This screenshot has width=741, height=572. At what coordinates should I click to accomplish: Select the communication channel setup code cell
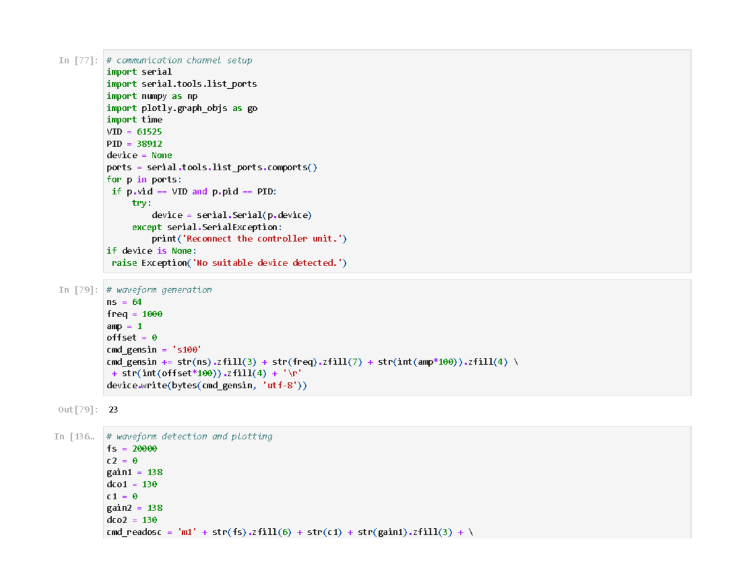[x=396, y=161]
